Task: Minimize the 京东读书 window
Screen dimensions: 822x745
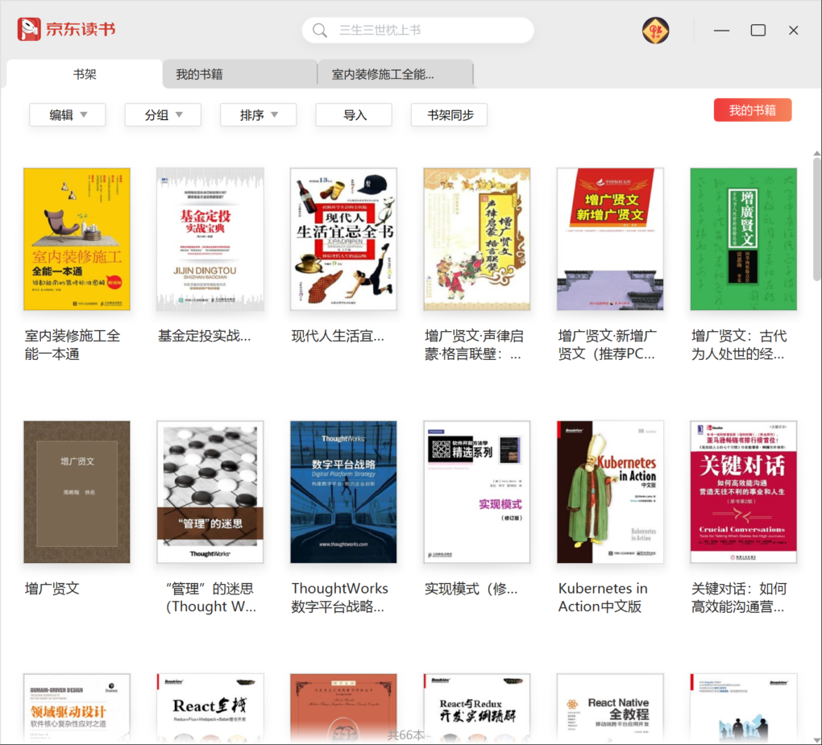Action: 721,31
